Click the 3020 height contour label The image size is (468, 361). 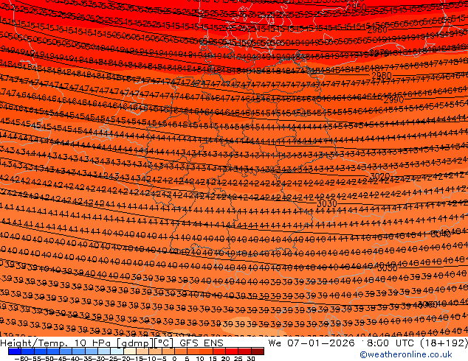[380, 176]
